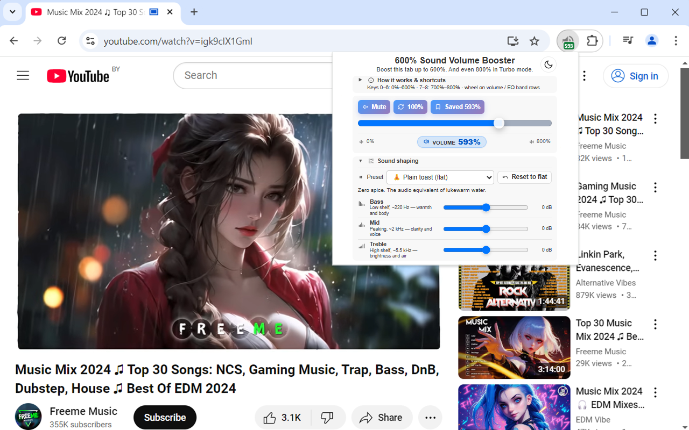Click the main volume boost slider
Viewport: 689px width, 430px height.
point(455,123)
